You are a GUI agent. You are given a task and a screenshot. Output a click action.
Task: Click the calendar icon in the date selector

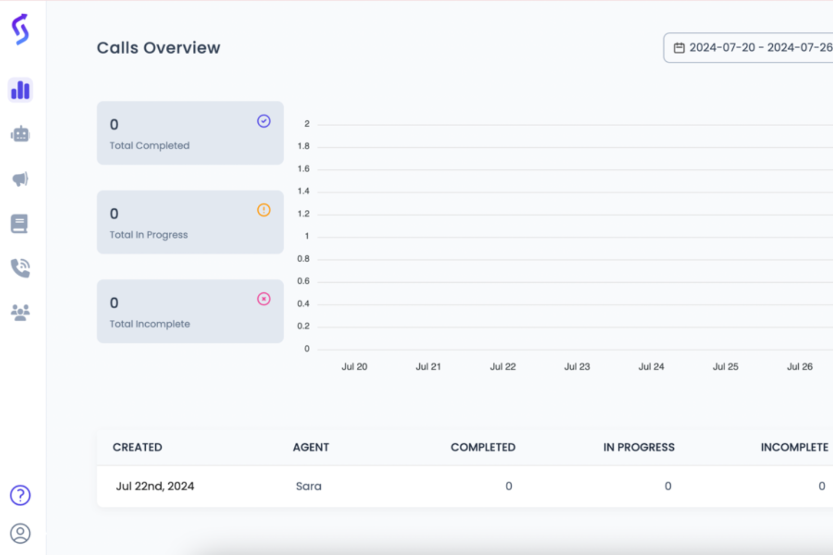[679, 47]
